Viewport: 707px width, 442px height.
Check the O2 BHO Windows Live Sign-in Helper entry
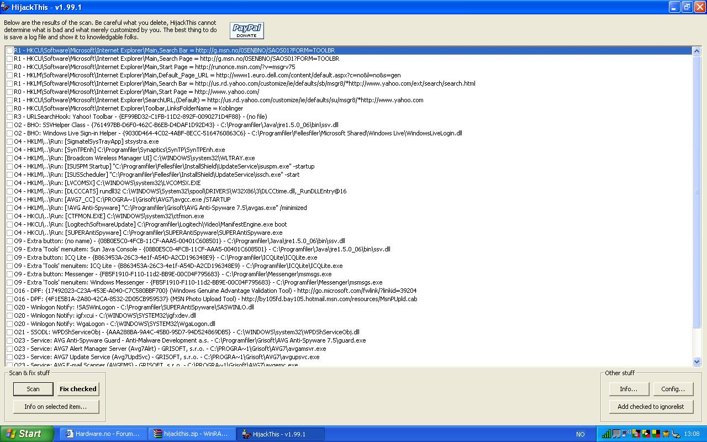(x=10, y=133)
